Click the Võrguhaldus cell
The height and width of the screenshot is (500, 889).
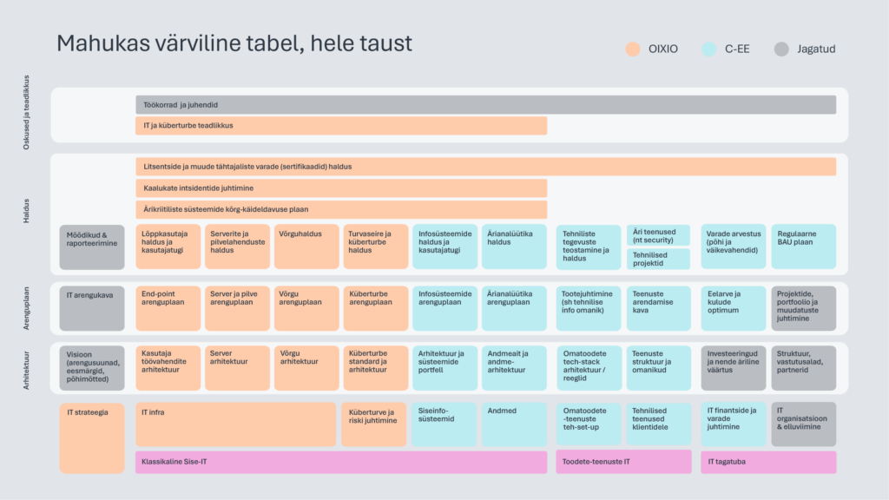click(x=306, y=247)
